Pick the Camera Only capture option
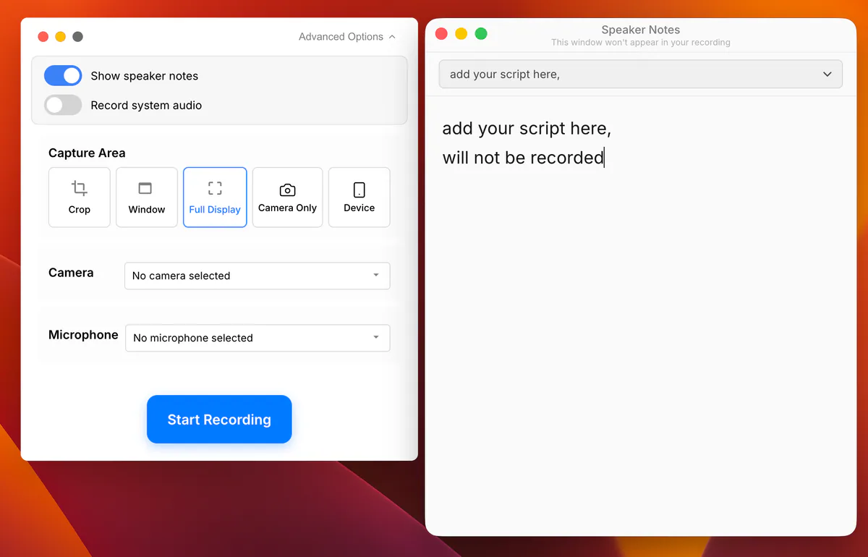868x557 pixels. coord(287,197)
